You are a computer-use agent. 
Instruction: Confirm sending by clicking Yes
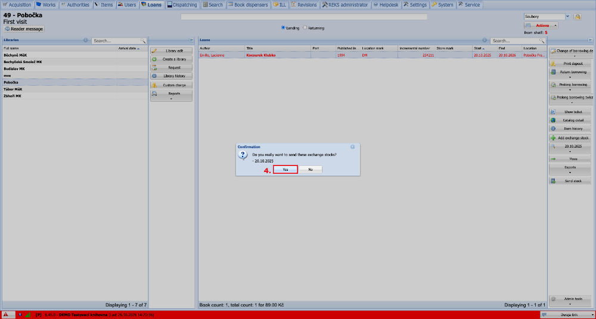(x=285, y=170)
